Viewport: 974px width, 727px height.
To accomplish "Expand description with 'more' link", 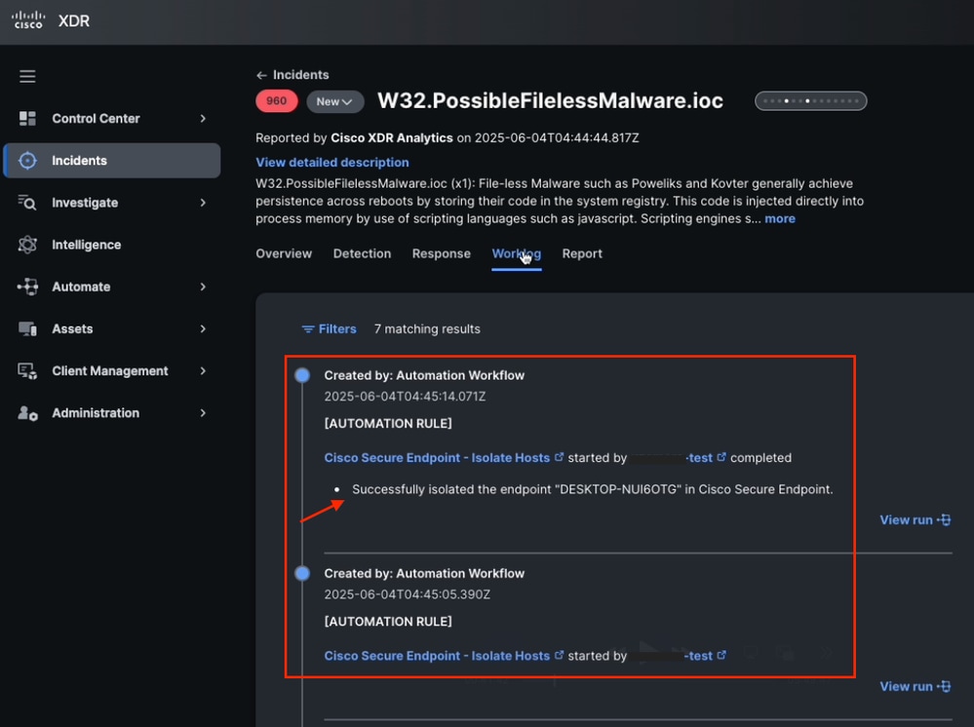I will coord(780,218).
